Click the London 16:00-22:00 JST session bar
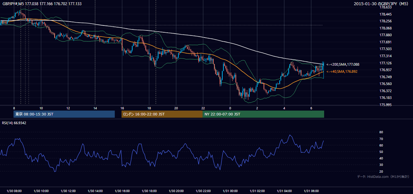 click(x=162, y=114)
